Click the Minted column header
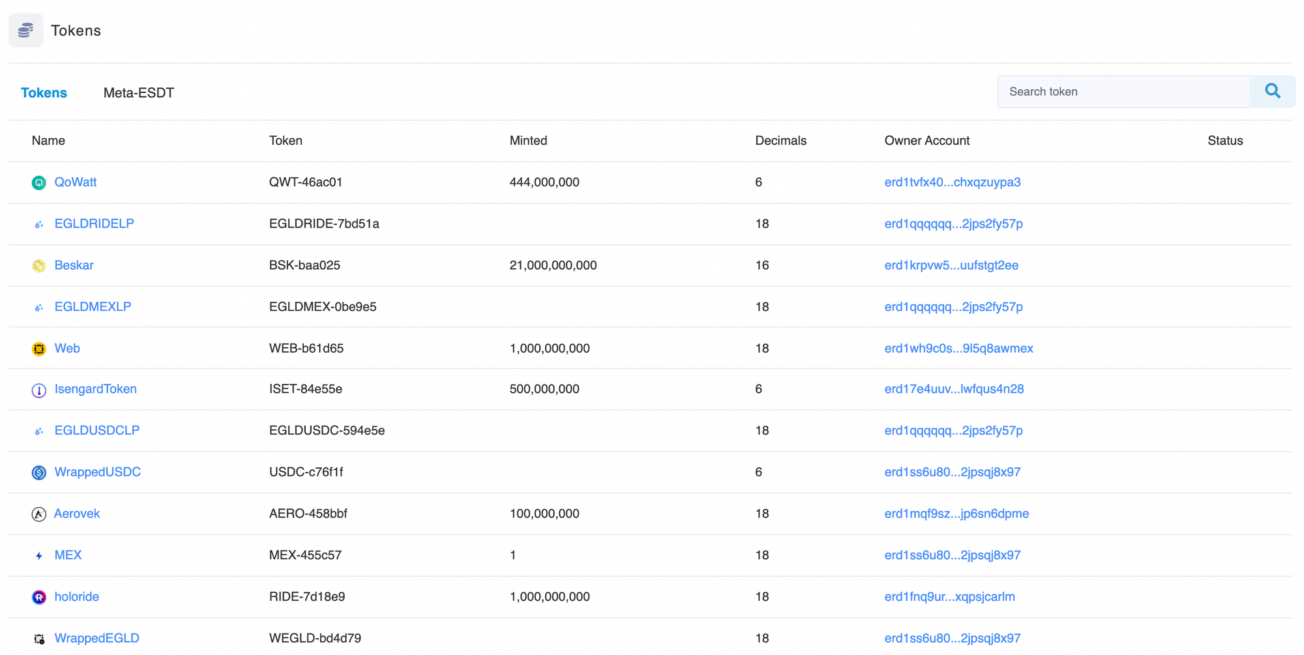This screenshot has height=655, width=1304. [528, 140]
